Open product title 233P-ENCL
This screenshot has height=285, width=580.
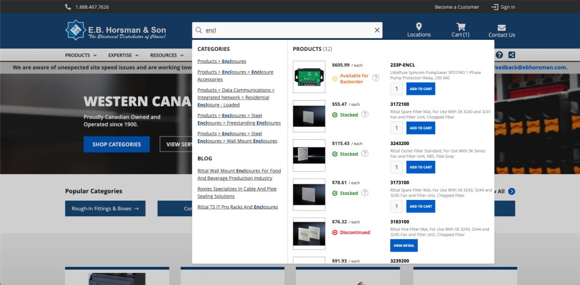pyautogui.click(x=403, y=65)
